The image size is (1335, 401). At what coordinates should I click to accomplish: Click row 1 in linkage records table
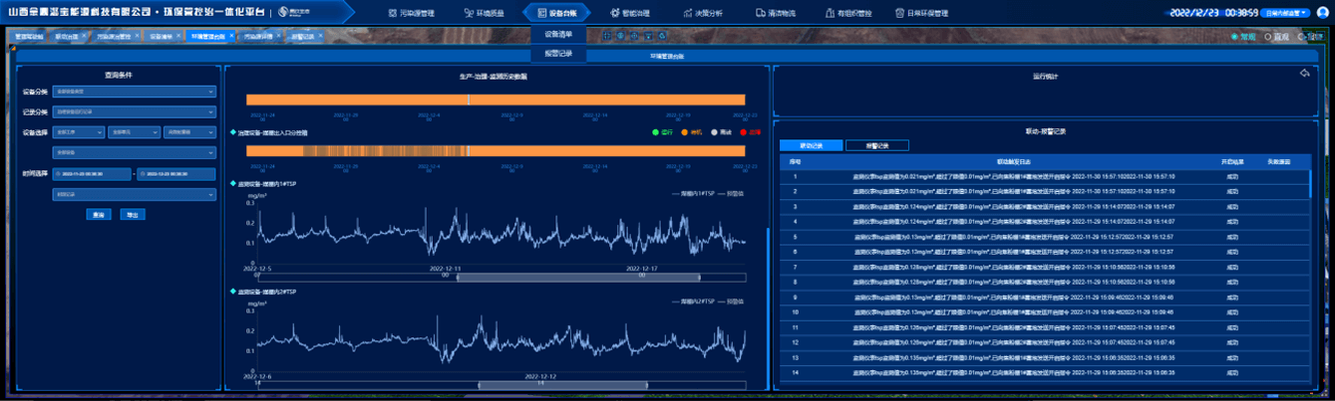click(1043, 176)
